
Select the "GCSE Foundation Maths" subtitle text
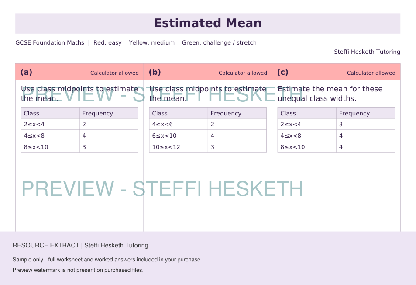pyautogui.click(x=50, y=42)
